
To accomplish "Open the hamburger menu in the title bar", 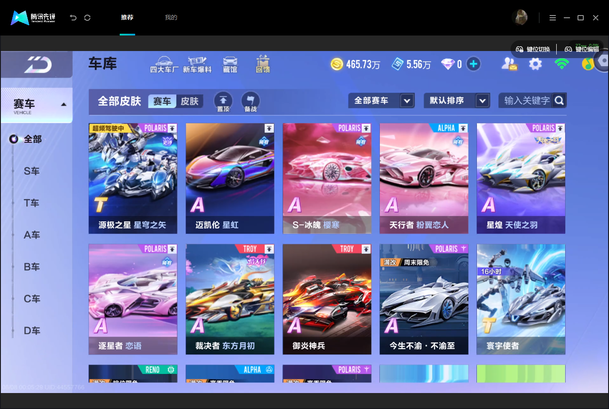I will click(x=552, y=18).
